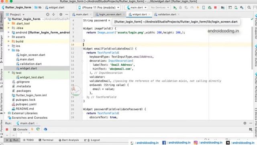Open Favorites side tab

[x=2, y=128]
